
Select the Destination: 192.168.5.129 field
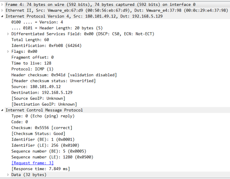41,93
